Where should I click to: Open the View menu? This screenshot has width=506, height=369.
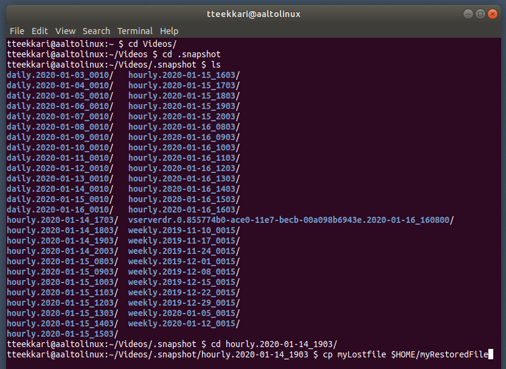(x=65, y=30)
